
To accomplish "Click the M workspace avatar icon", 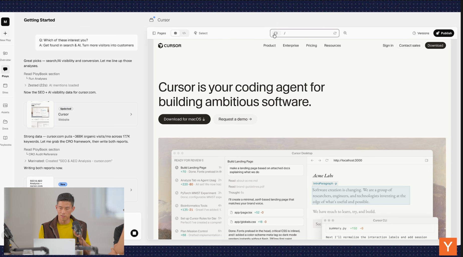I will [5, 22].
